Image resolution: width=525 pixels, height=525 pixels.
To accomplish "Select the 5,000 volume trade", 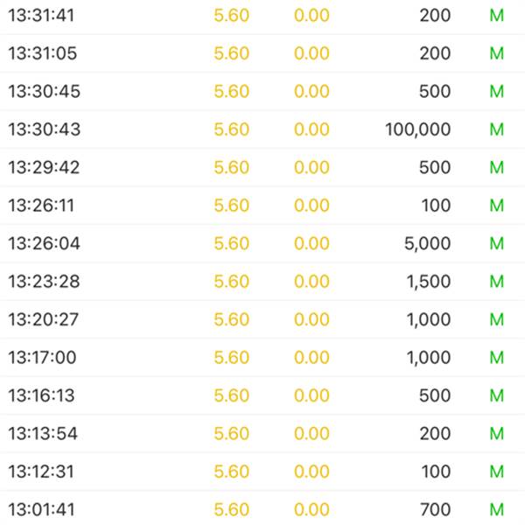I will tap(262, 243).
